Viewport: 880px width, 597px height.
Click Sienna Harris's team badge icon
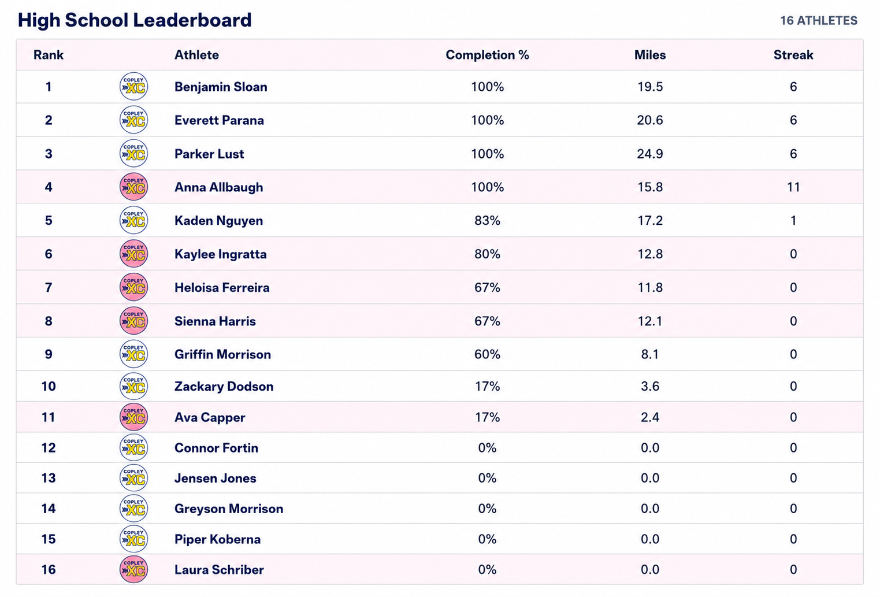[133, 321]
